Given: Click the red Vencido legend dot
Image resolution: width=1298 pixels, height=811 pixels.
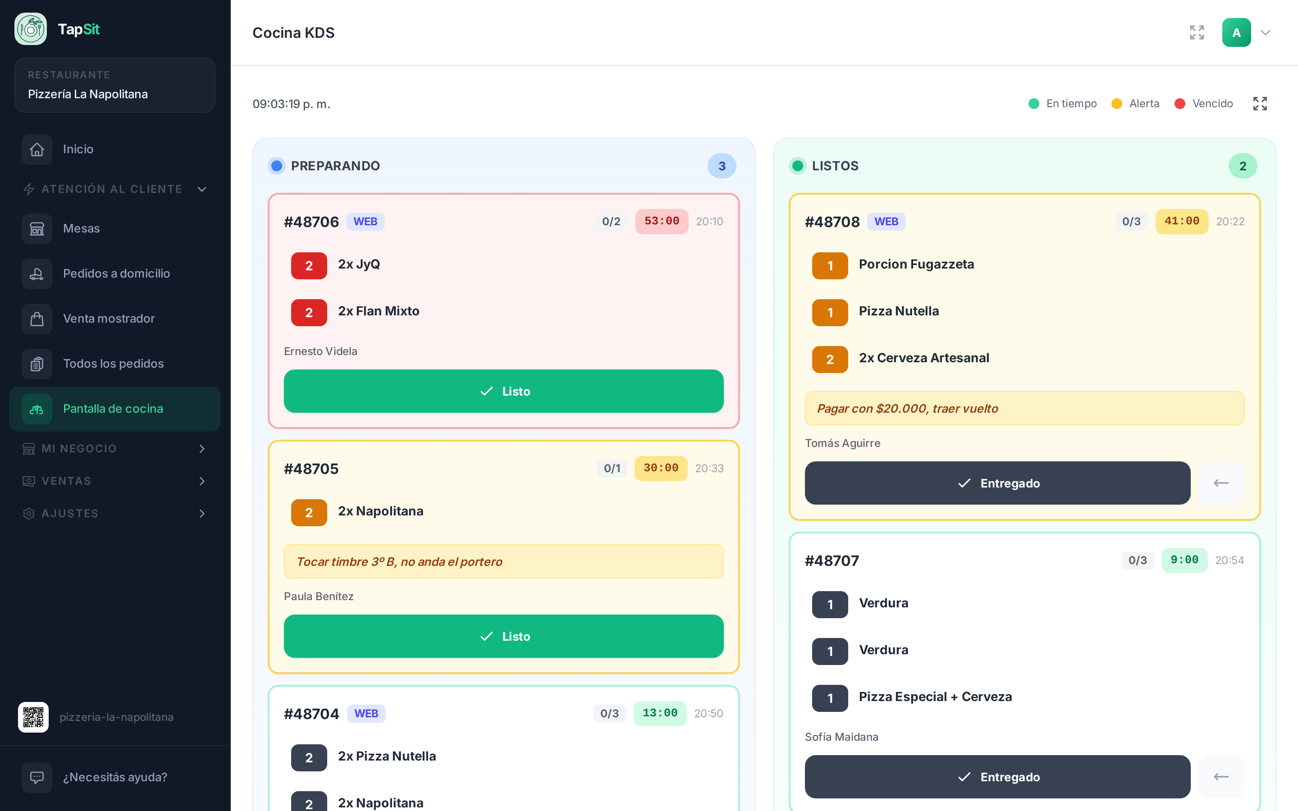Looking at the screenshot, I should pos(1179,104).
